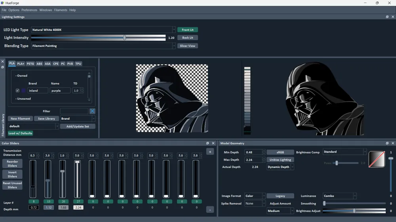
Task: Click the Smoothing slider handle
Action: [324, 203]
